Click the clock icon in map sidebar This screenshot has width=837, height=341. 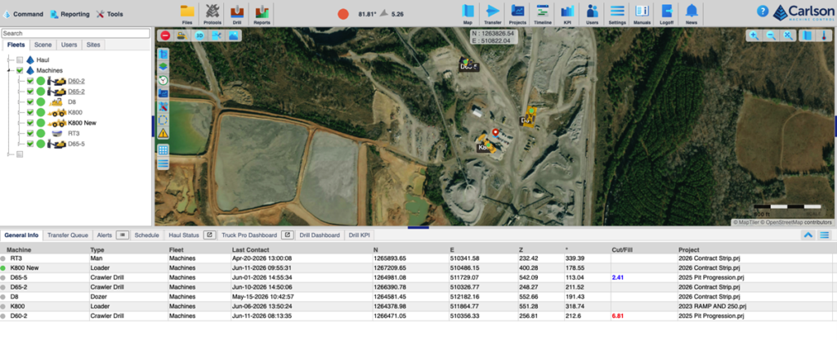[163, 80]
